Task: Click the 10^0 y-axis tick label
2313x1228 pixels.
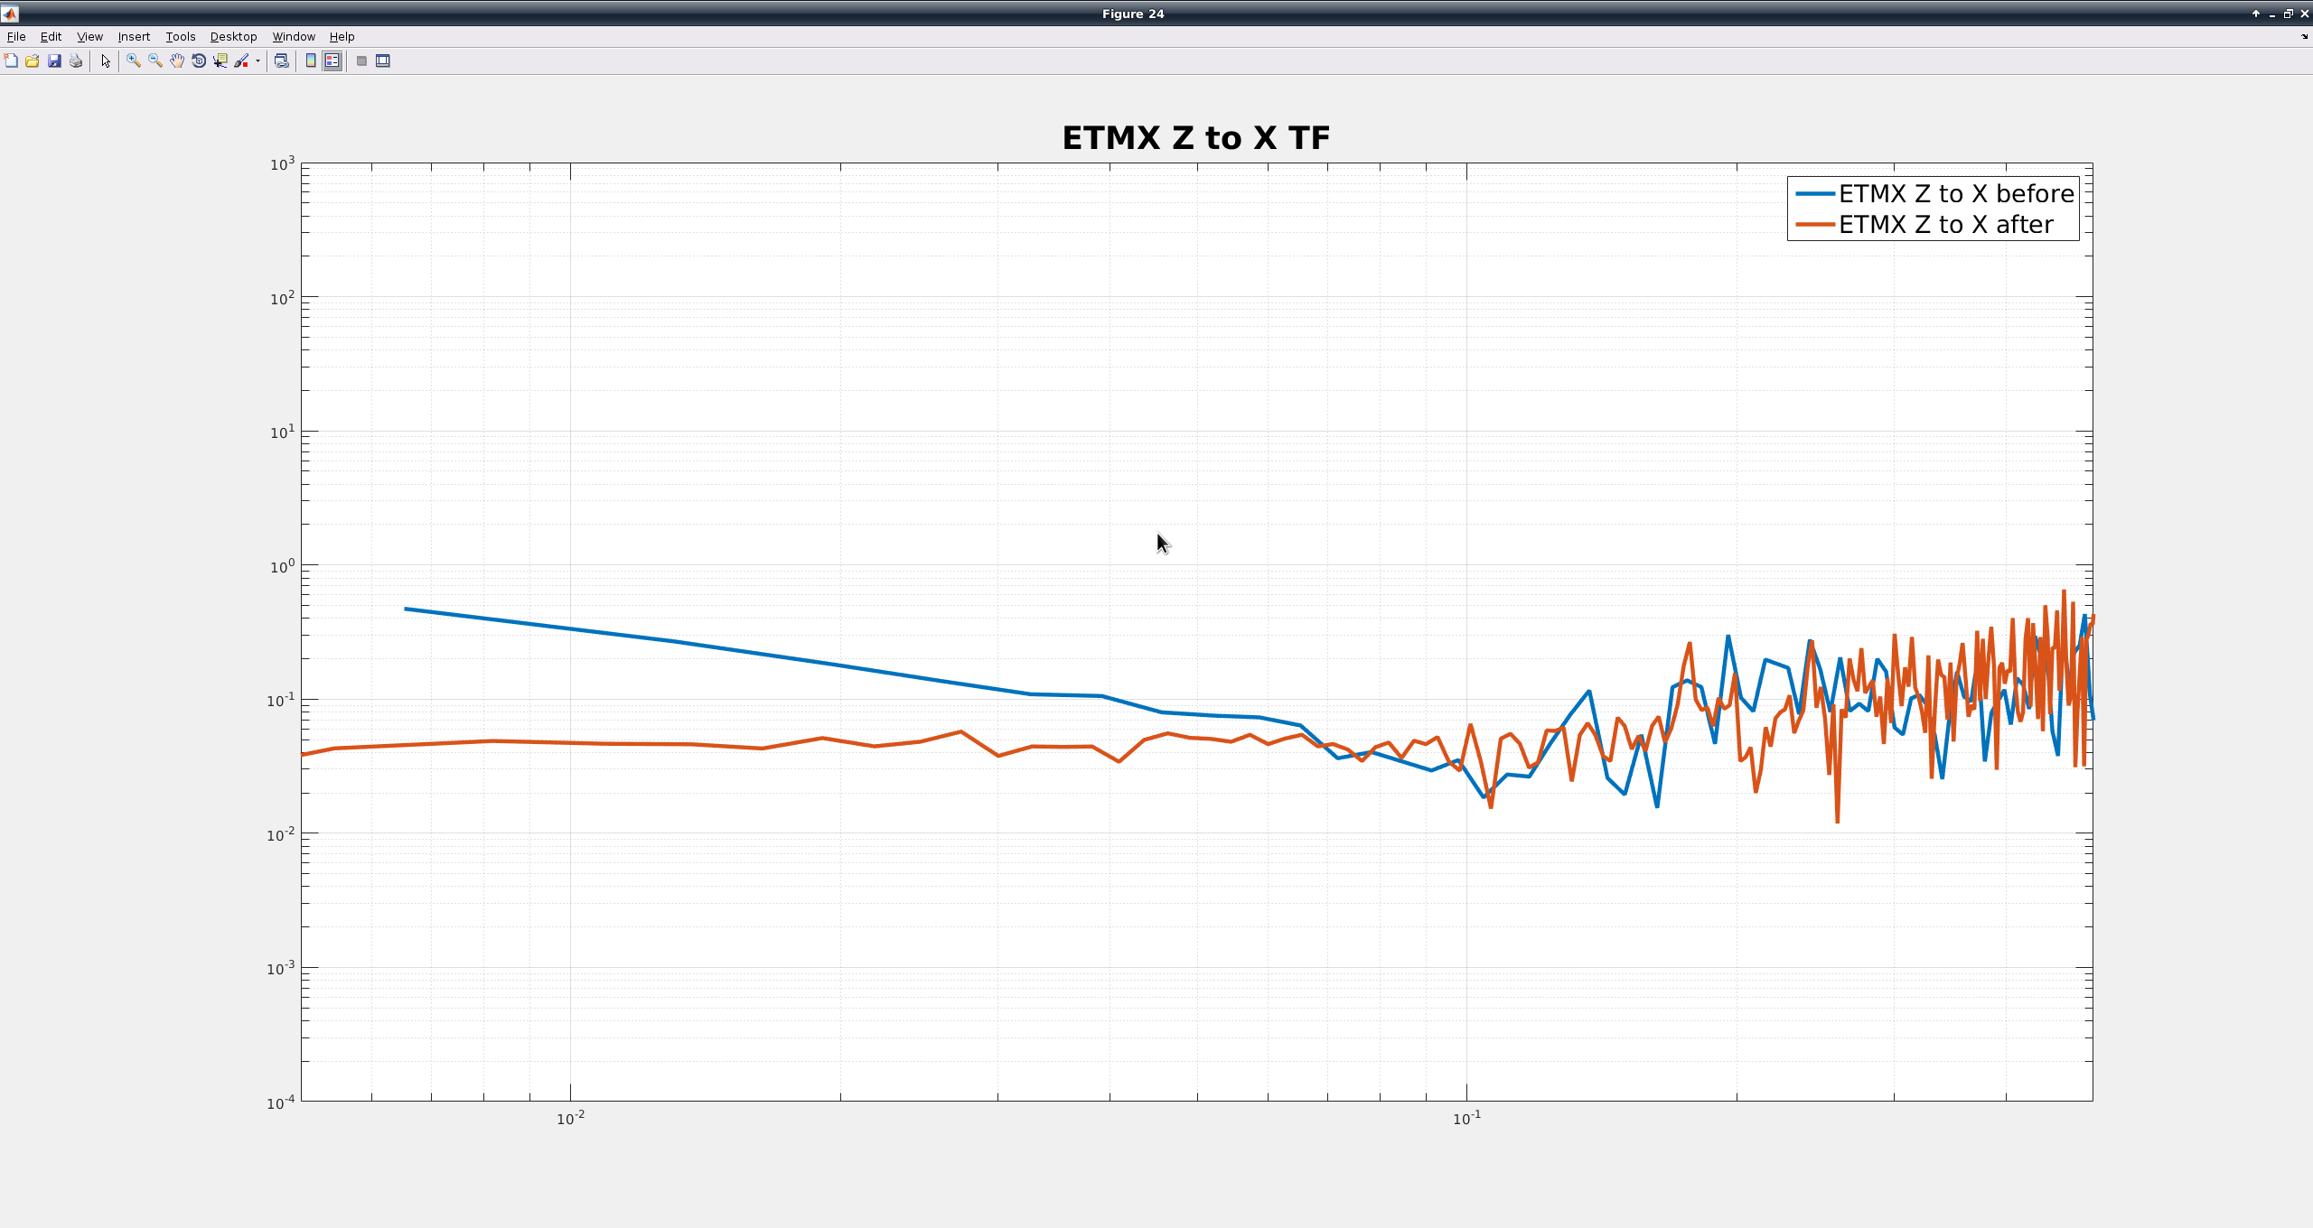Action: [x=282, y=566]
